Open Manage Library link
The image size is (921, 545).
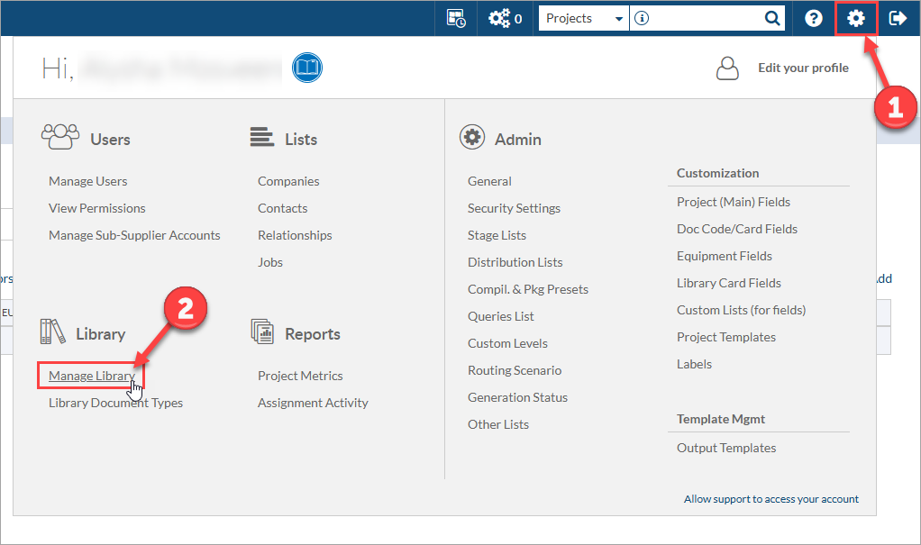[x=92, y=376]
